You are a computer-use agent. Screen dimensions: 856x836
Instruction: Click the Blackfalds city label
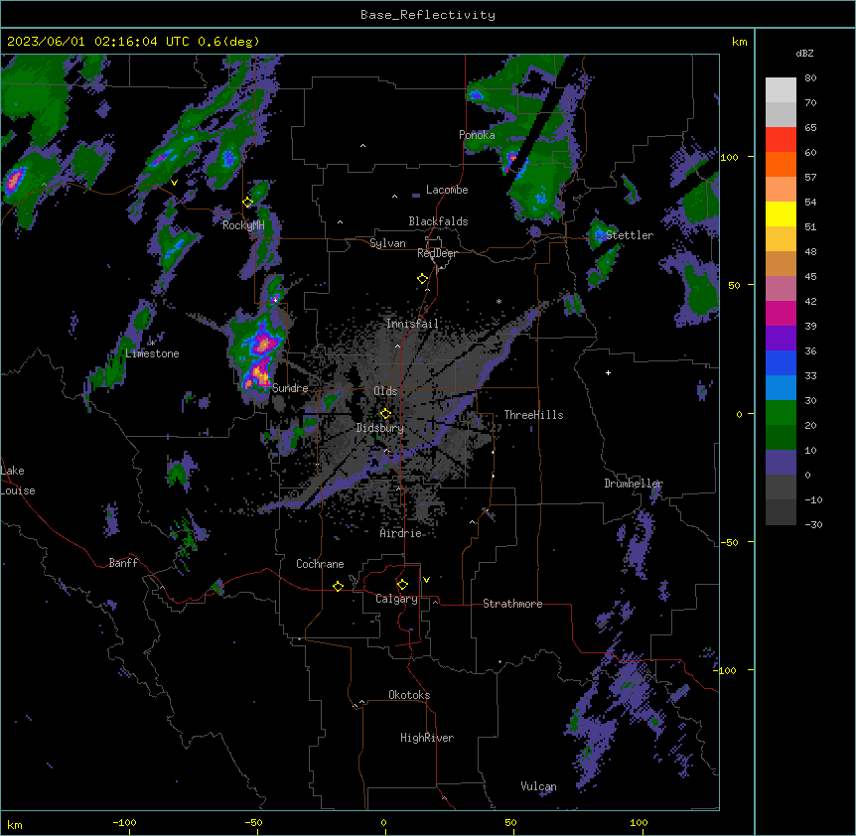[x=438, y=221]
